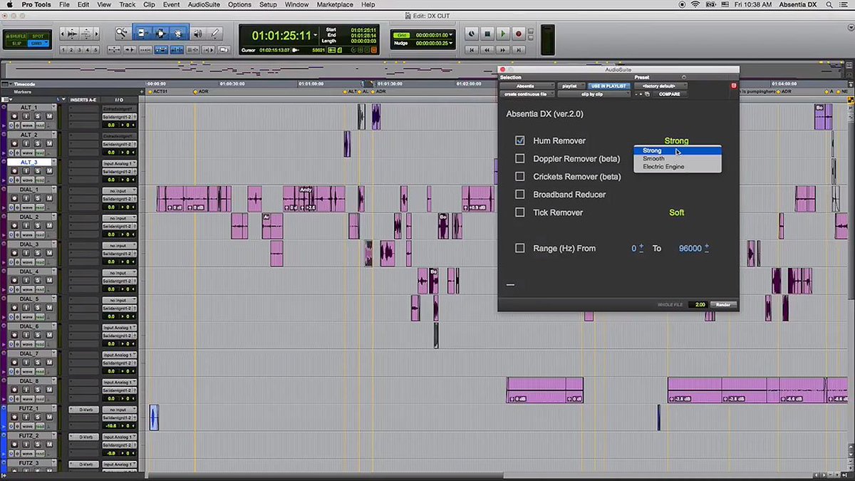This screenshot has height=481, width=855.
Task: Click the Online sync button in transport
Action: pyautogui.click(x=472, y=33)
